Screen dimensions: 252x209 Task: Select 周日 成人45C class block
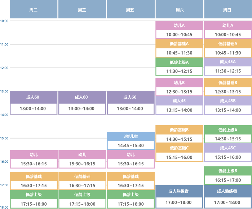click(x=227, y=152)
